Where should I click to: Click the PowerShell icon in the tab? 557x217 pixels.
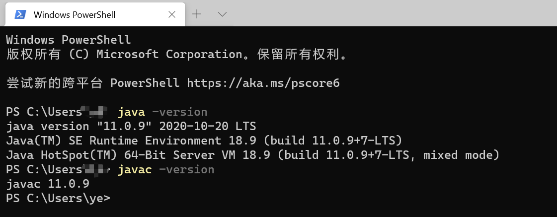[x=20, y=14]
